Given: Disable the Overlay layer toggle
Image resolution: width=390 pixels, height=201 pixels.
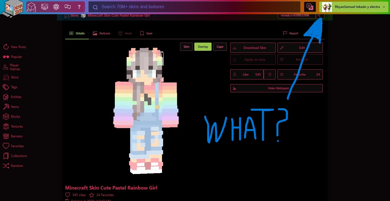Looking at the screenshot, I should 203,47.
